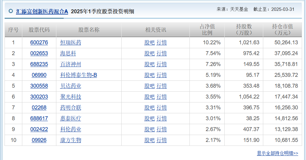This screenshot has height=160, width=306.
Task: Click the 持股数 column header
Action: point(244,30)
